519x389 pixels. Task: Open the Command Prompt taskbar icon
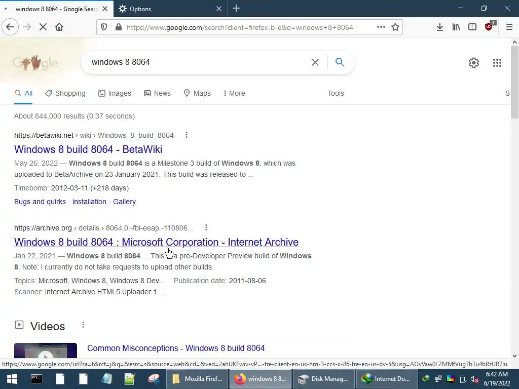(x=36, y=379)
